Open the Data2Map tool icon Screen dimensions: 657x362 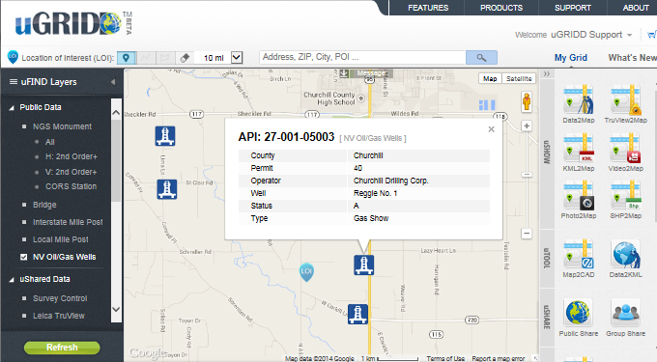[x=578, y=99]
